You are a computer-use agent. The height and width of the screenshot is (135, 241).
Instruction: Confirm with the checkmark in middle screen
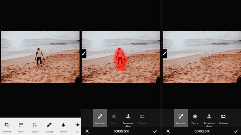(x=155, y=131)
